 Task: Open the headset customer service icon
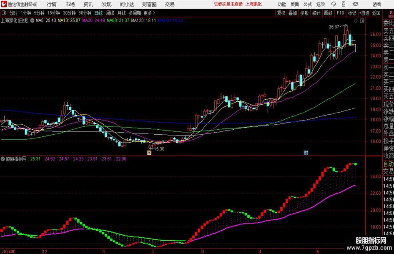pyautogui.click(x=334, y=4)
